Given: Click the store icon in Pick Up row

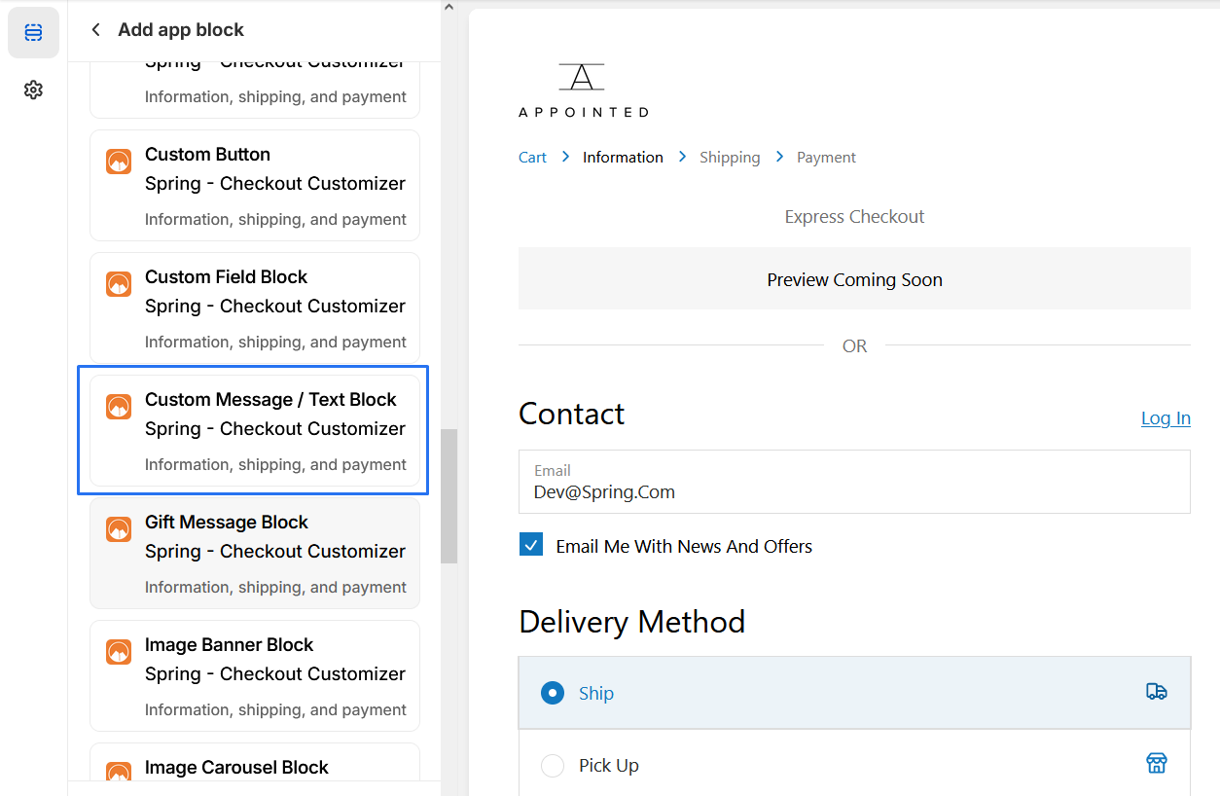Looking at the screenshot, I should 1156,764.
